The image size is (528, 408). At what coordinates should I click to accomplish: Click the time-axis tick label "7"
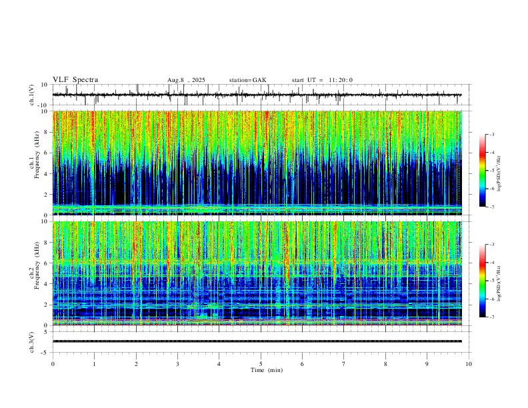coord(344,364)
